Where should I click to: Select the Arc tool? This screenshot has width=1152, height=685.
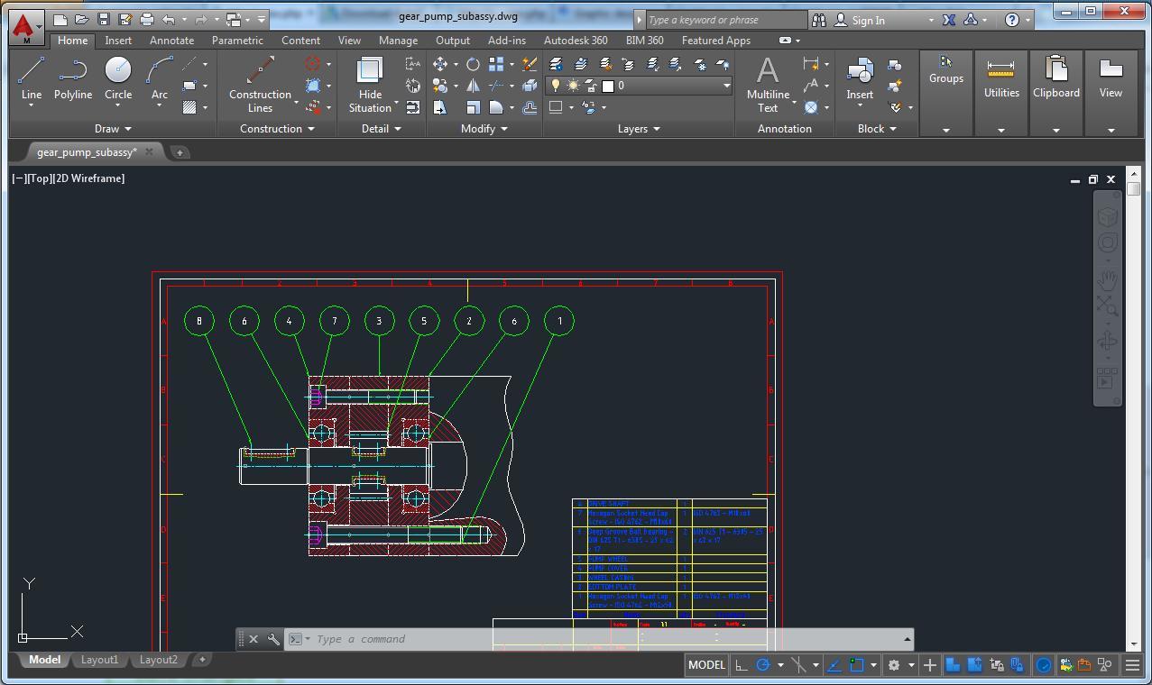158,77
